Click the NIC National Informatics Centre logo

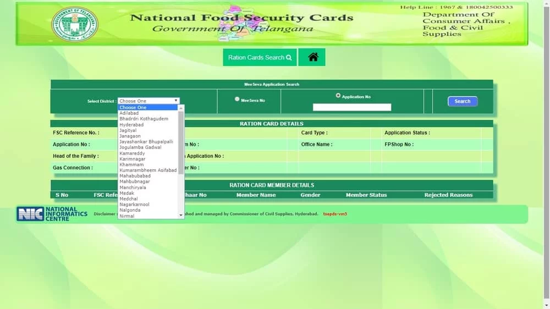pyautogui.click(x=52, y=213)
